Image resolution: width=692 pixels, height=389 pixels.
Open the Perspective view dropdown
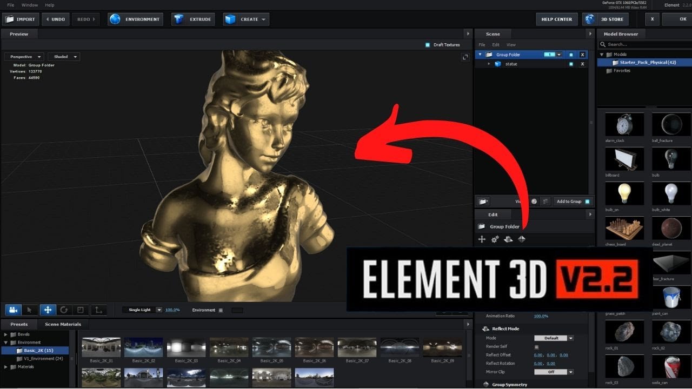click(25, 57)
